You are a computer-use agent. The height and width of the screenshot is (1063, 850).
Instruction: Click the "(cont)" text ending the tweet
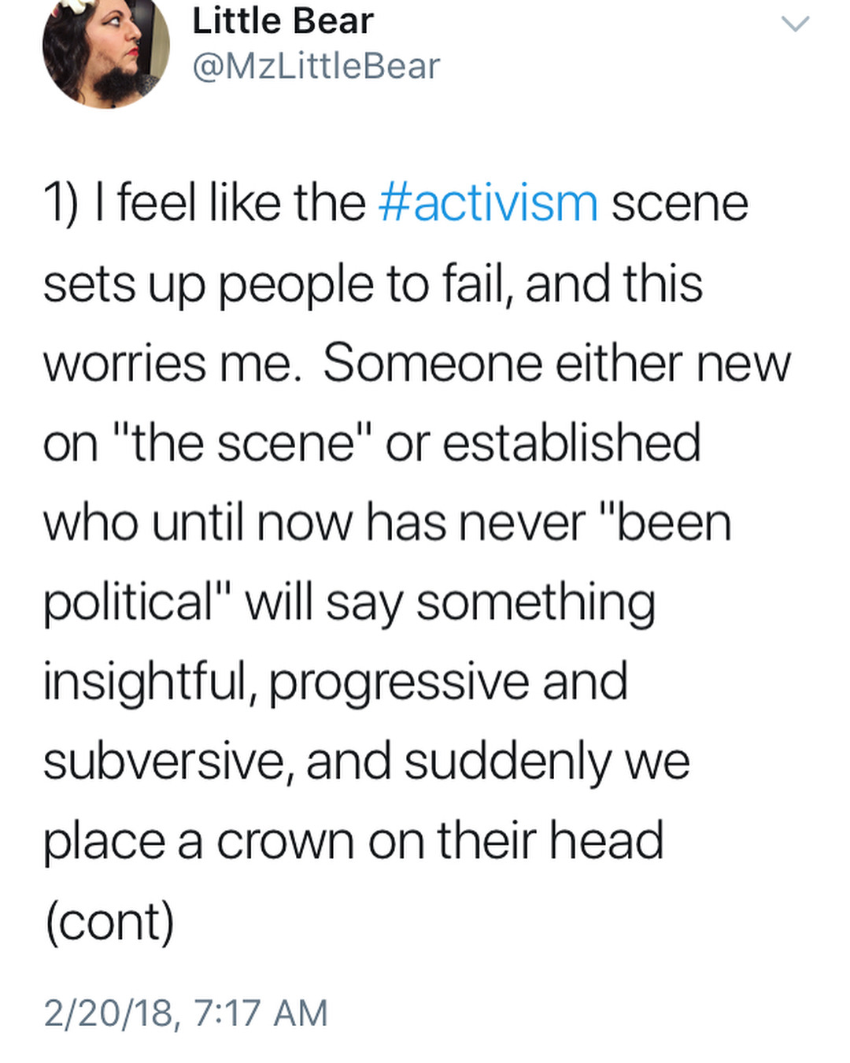(x=109, y=920)
